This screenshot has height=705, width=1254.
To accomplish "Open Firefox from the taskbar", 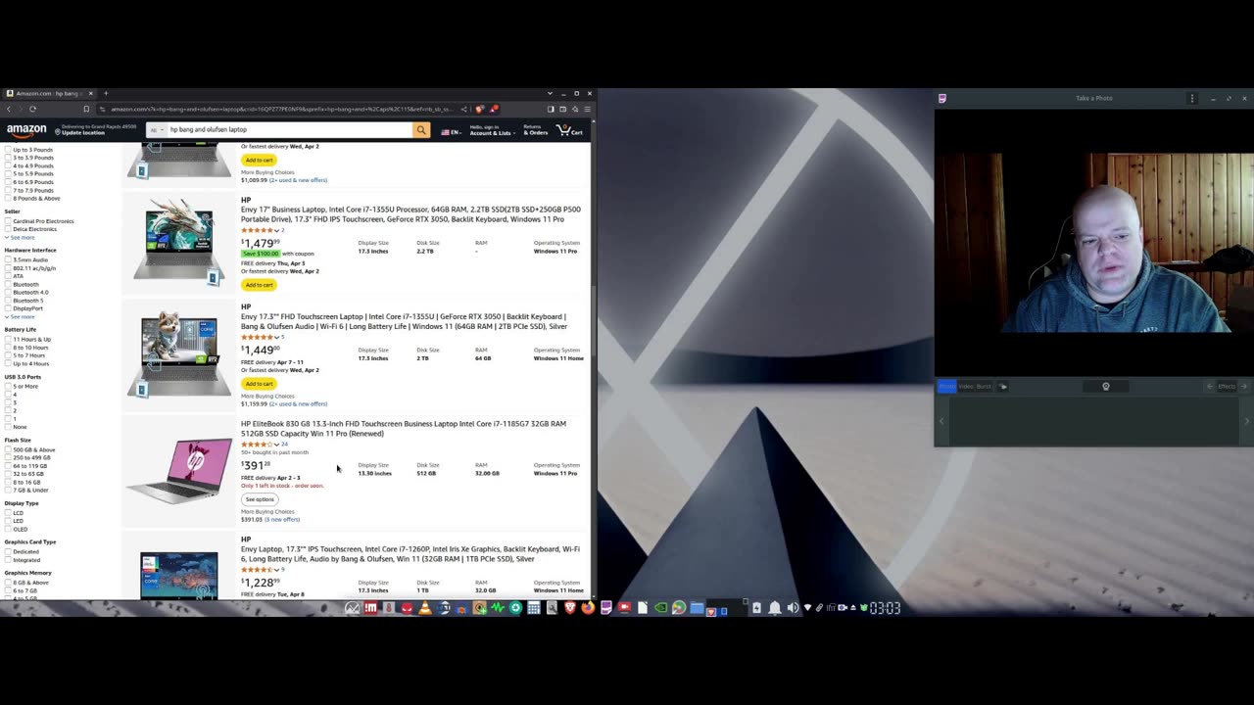I will point(587,608).
